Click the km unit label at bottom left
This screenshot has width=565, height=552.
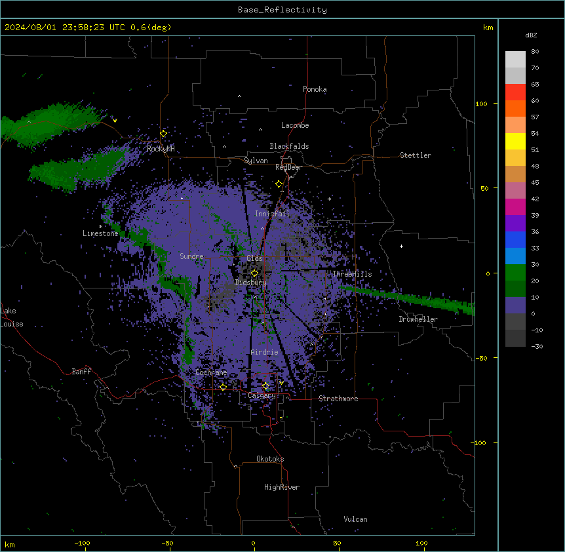pyautogui.click(x=10, y=544)
